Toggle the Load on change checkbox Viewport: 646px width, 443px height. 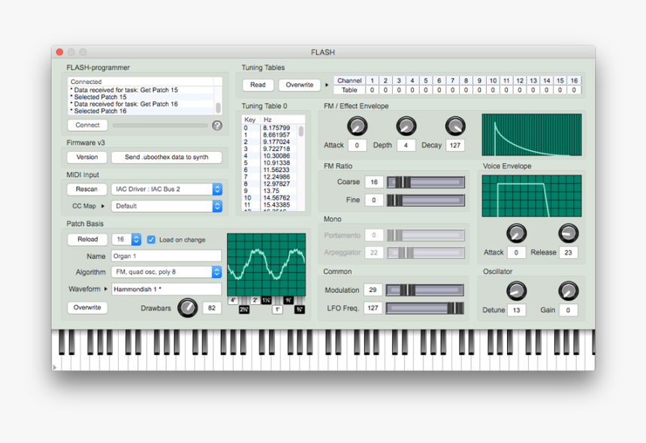pos(151,240)
